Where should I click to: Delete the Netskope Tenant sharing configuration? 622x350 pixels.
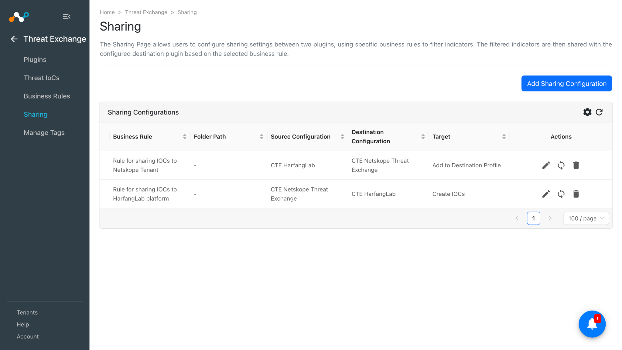point(576,165)
